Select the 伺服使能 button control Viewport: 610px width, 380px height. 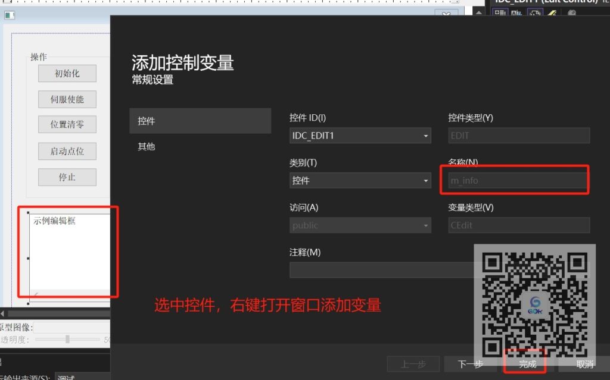tap(67, 99)
